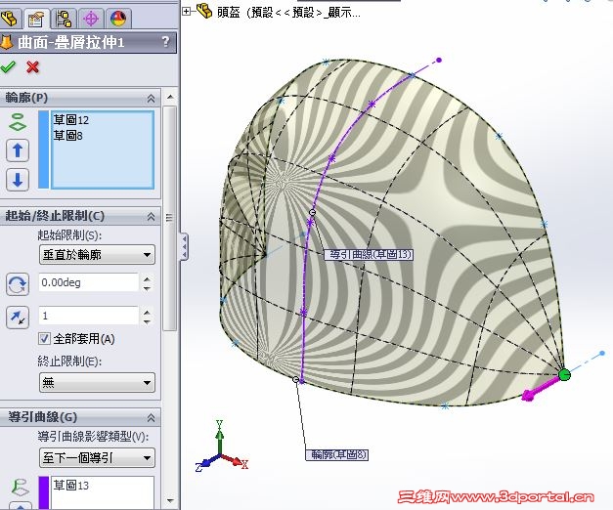Move profile down with blue arrow
Screen dimensions: 613x510
coord(18,180)
